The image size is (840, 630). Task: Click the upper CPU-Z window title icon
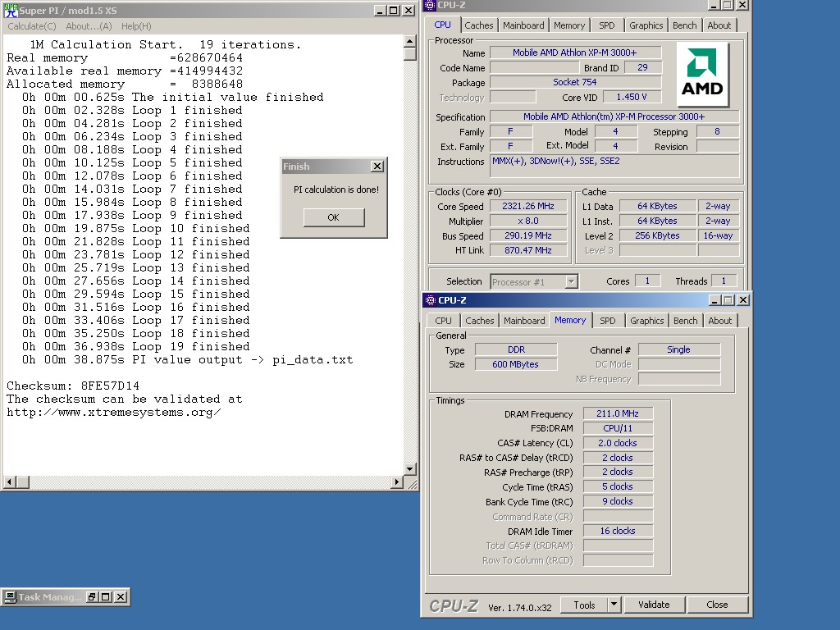click(x=430, y=6)
